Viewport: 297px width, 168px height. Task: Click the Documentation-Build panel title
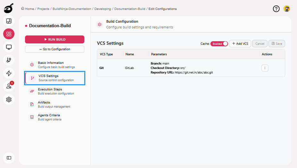50,26
